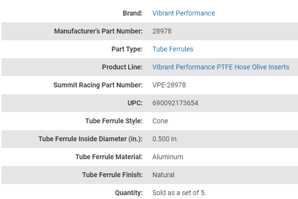This screenshot has height=199, width=298.
Task: Click the 'Summit Racing Part Number:' label
Action: (x=98, y=85)
